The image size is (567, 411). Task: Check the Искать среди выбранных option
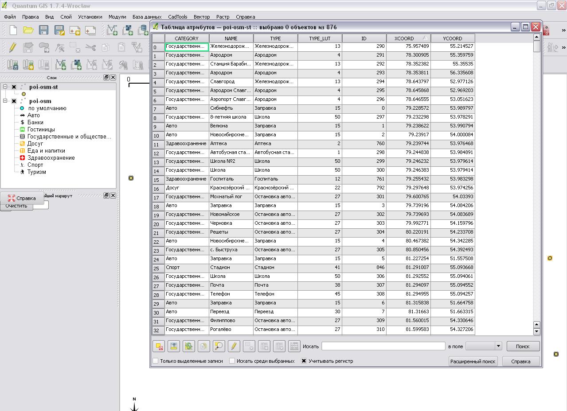[232, 361]
